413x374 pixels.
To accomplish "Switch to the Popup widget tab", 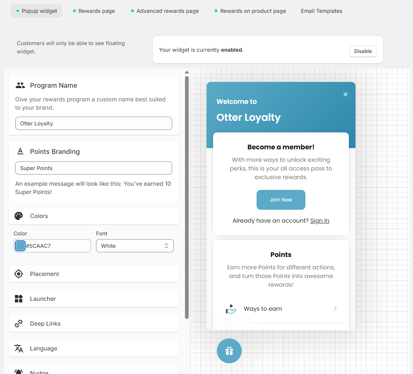I will (x=36, y=11).
